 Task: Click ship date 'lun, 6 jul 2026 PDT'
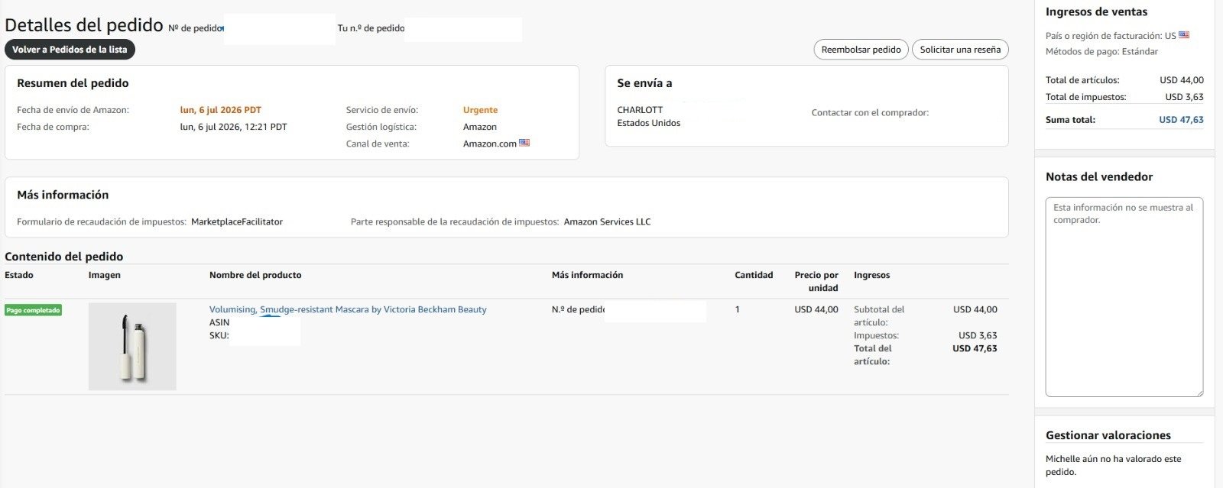pos(221,110)
